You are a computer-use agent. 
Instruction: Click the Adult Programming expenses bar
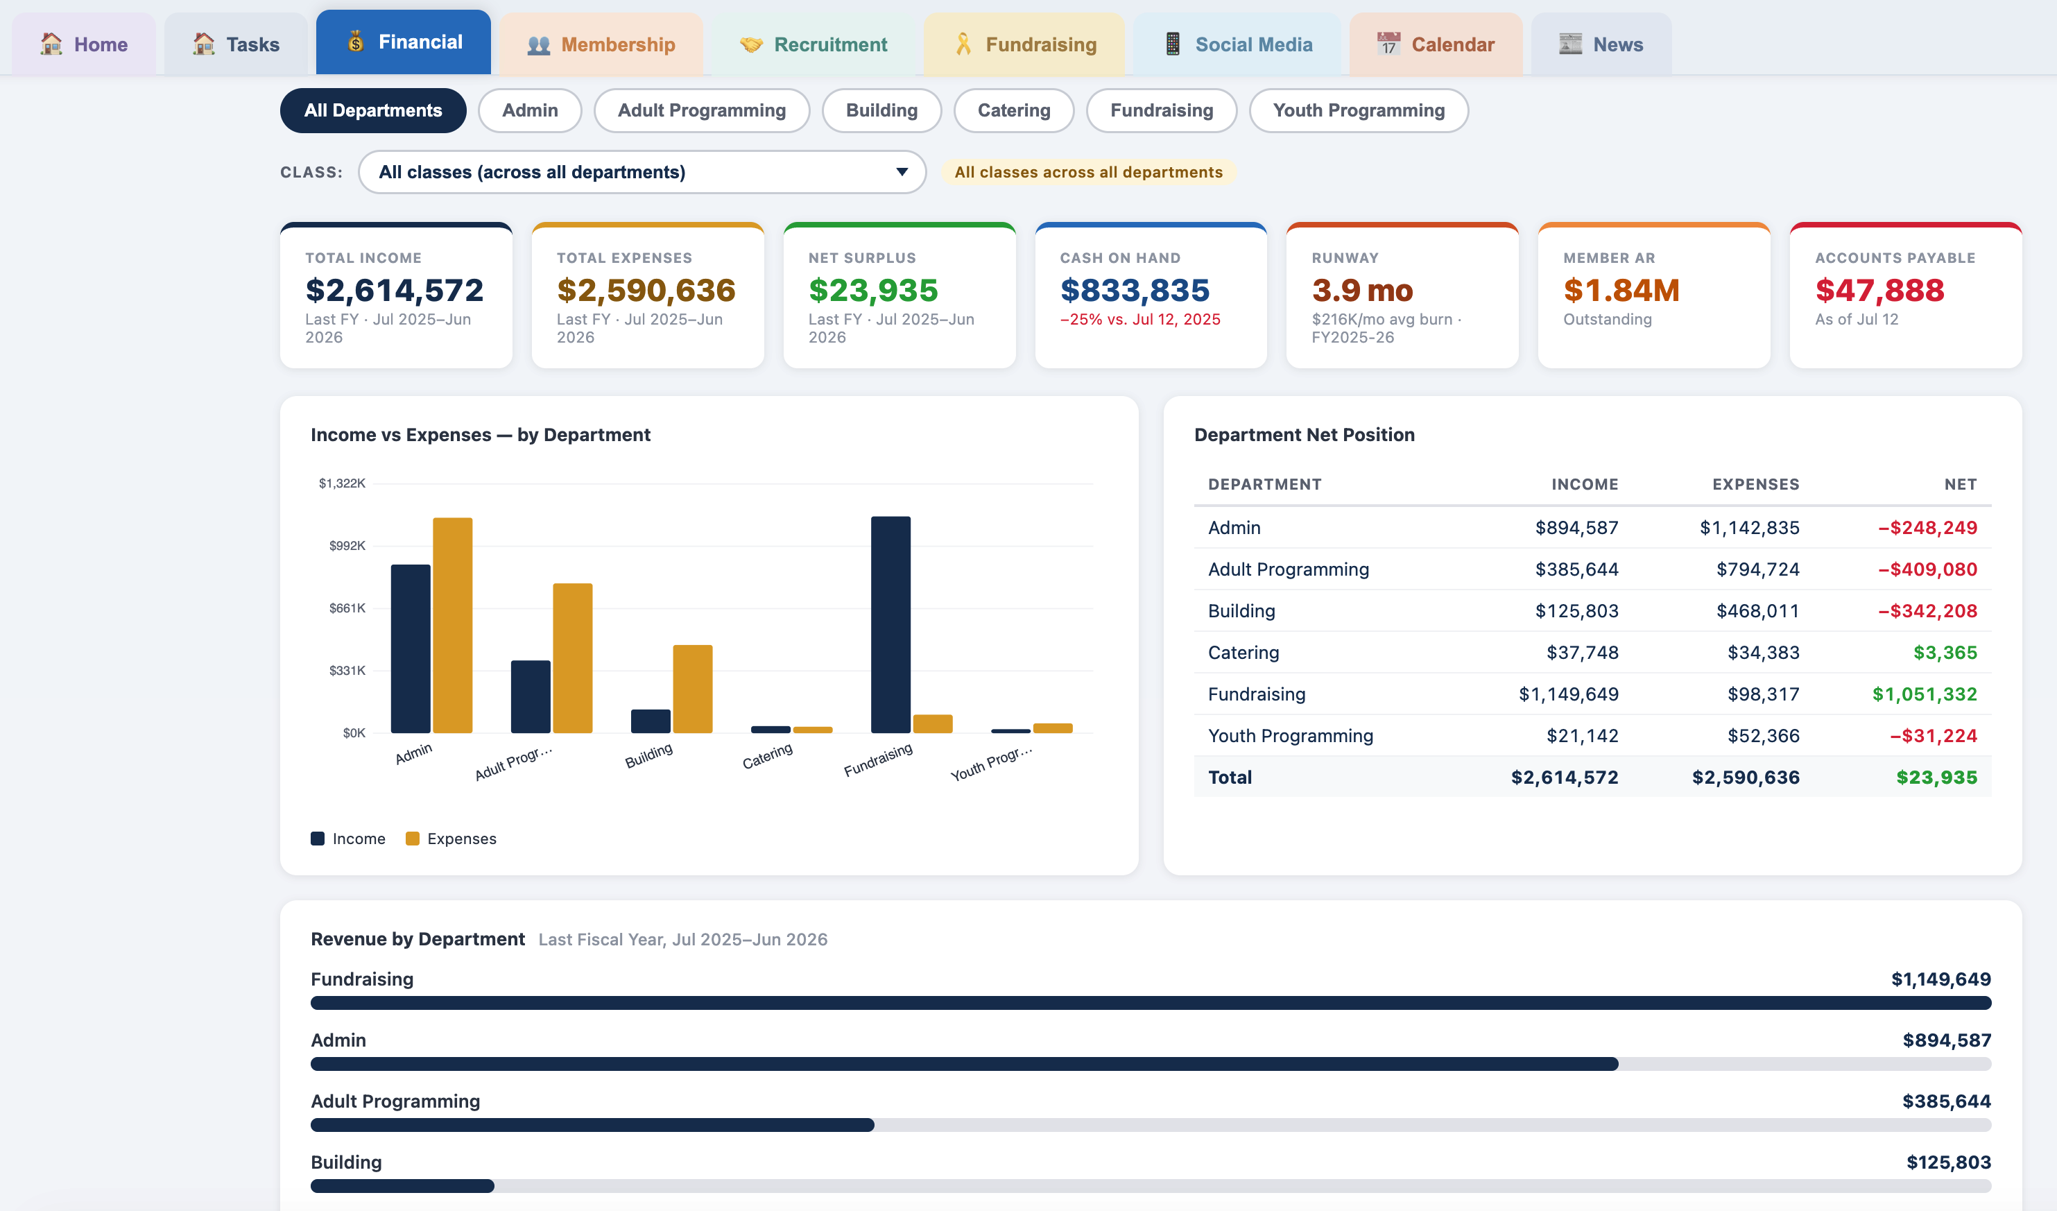[x=573, y=658]
